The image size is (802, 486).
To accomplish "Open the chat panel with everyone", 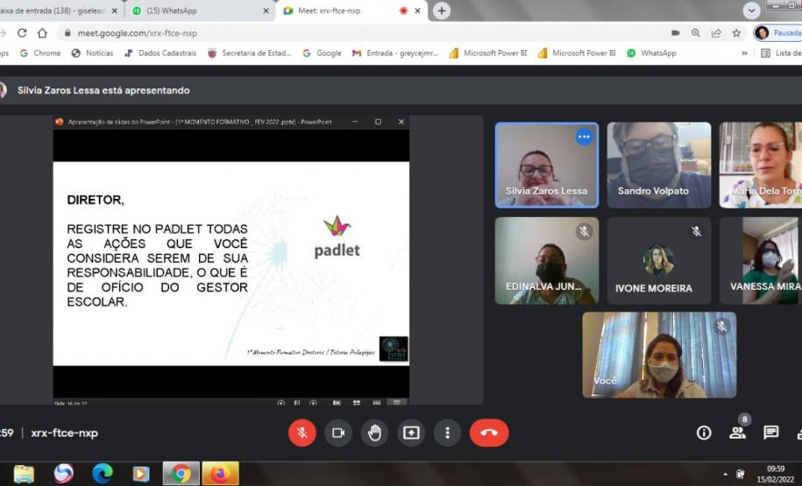I will point(770,433).
